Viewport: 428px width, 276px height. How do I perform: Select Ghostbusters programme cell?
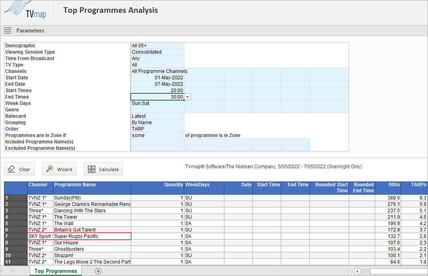point(92,249)
